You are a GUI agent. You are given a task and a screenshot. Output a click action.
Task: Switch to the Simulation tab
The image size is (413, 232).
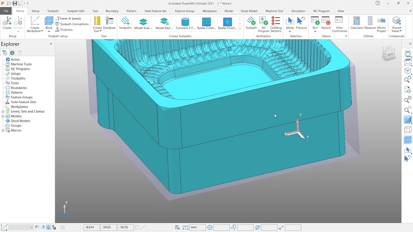[298, 11]
